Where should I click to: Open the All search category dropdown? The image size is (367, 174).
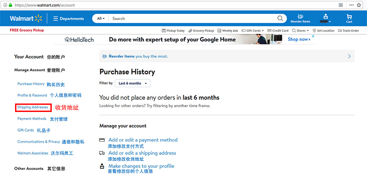101,18
